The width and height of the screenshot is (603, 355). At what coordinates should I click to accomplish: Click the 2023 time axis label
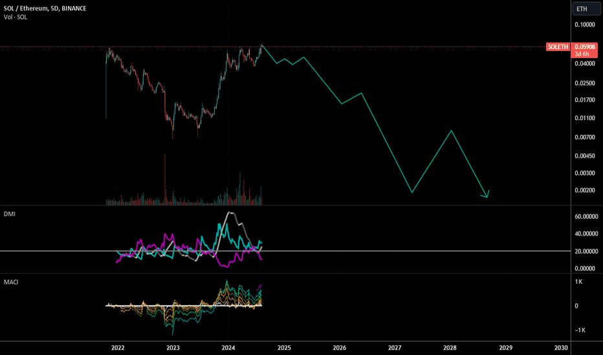click(173, 348)
